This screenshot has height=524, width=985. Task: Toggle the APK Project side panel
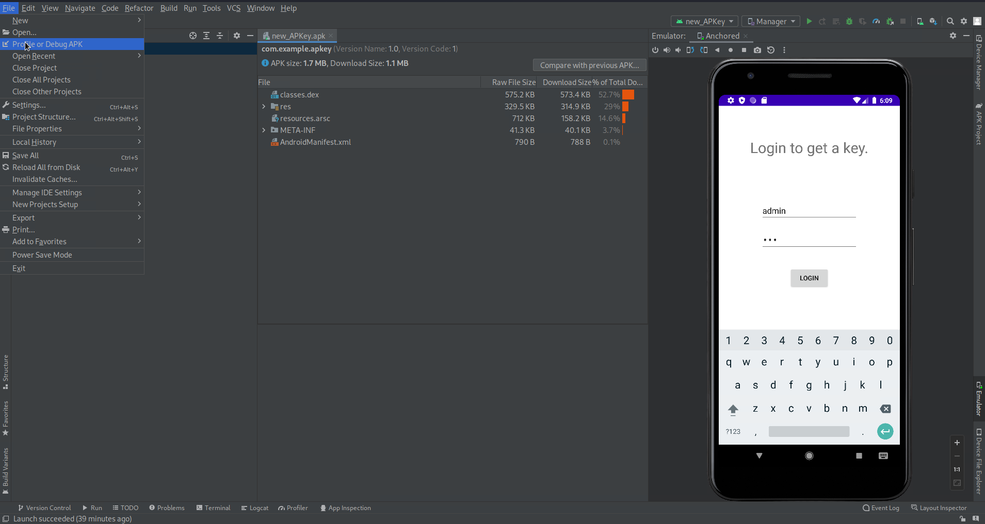(979, 124)
